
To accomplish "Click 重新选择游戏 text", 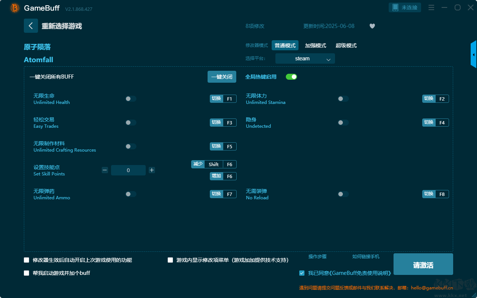I will [62, 26].
